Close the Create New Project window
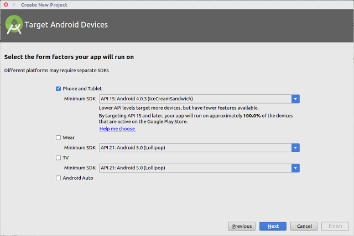The width and height of the screenshot is (354, 236). (x=5, y=4)
